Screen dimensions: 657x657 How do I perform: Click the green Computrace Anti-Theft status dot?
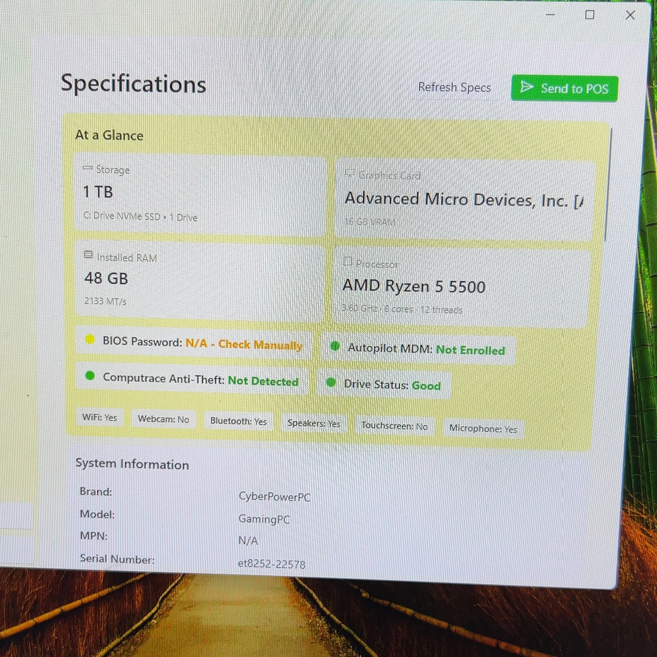coord(90,376)
